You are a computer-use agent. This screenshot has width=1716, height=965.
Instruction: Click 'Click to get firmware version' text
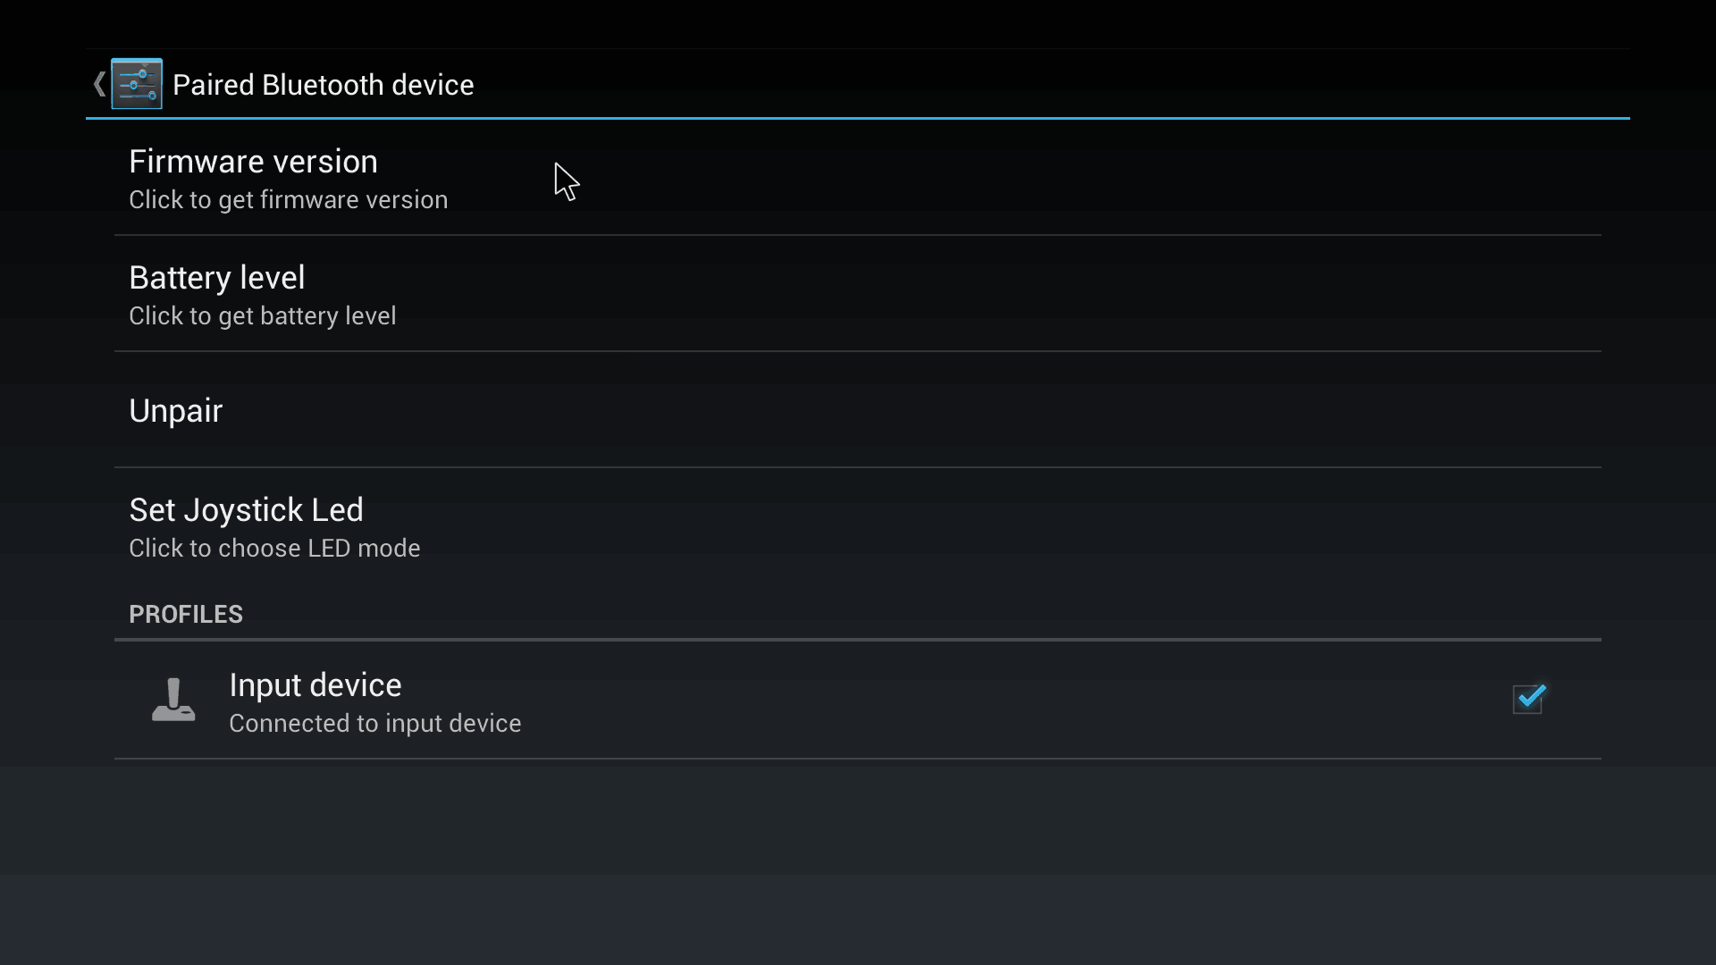[x=288, y=199]
